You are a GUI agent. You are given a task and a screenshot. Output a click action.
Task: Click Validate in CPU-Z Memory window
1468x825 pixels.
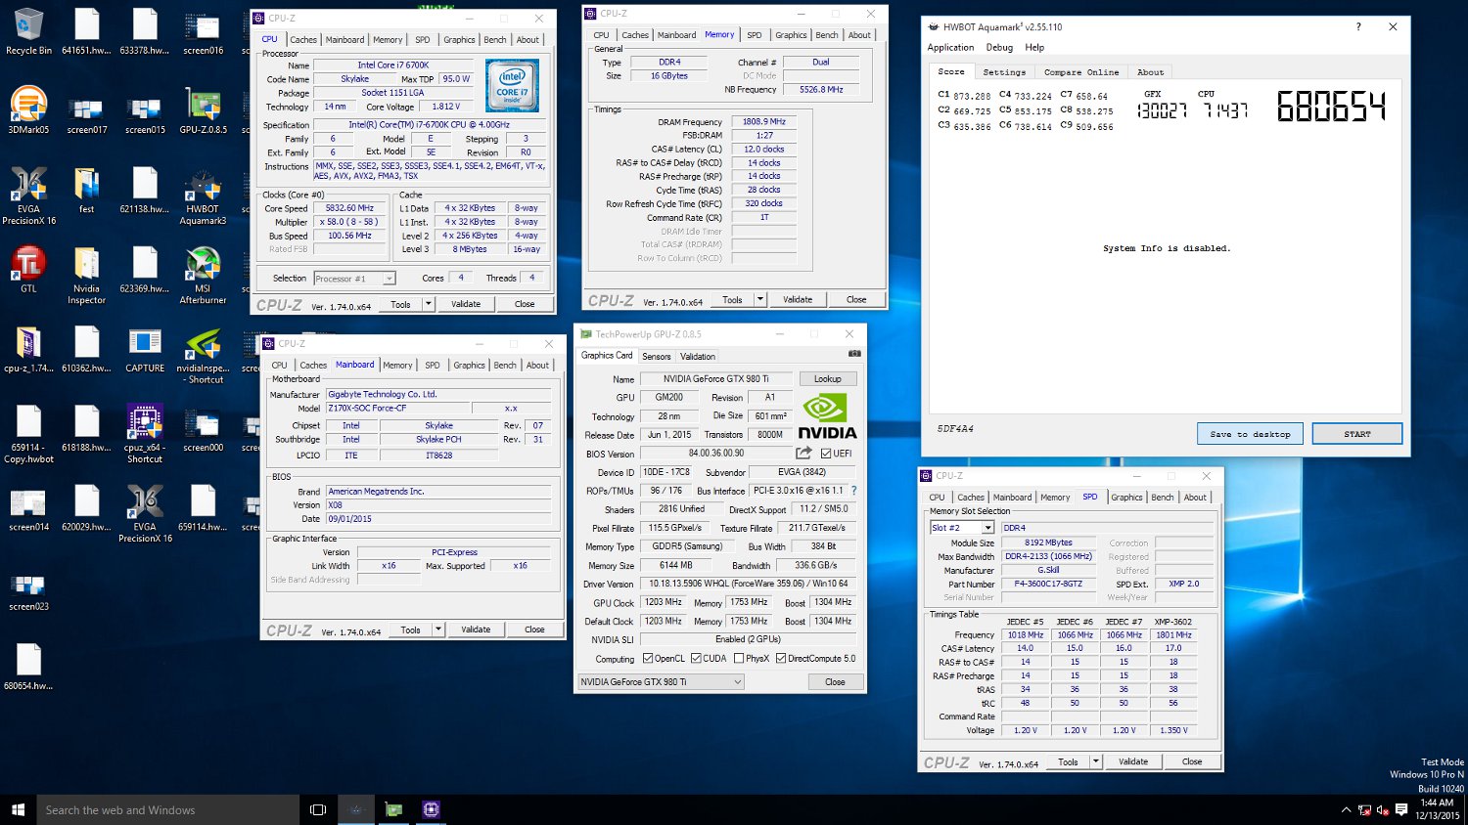coord(798,299)
